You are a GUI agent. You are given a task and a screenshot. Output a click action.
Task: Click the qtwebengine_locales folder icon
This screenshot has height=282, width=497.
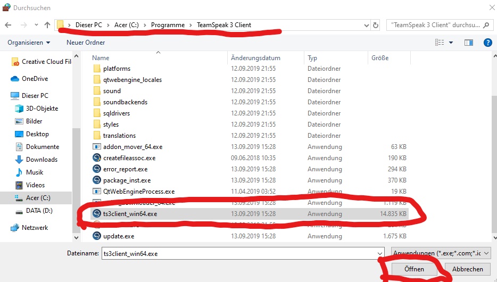pyautogui.click(x=97, y=79)
